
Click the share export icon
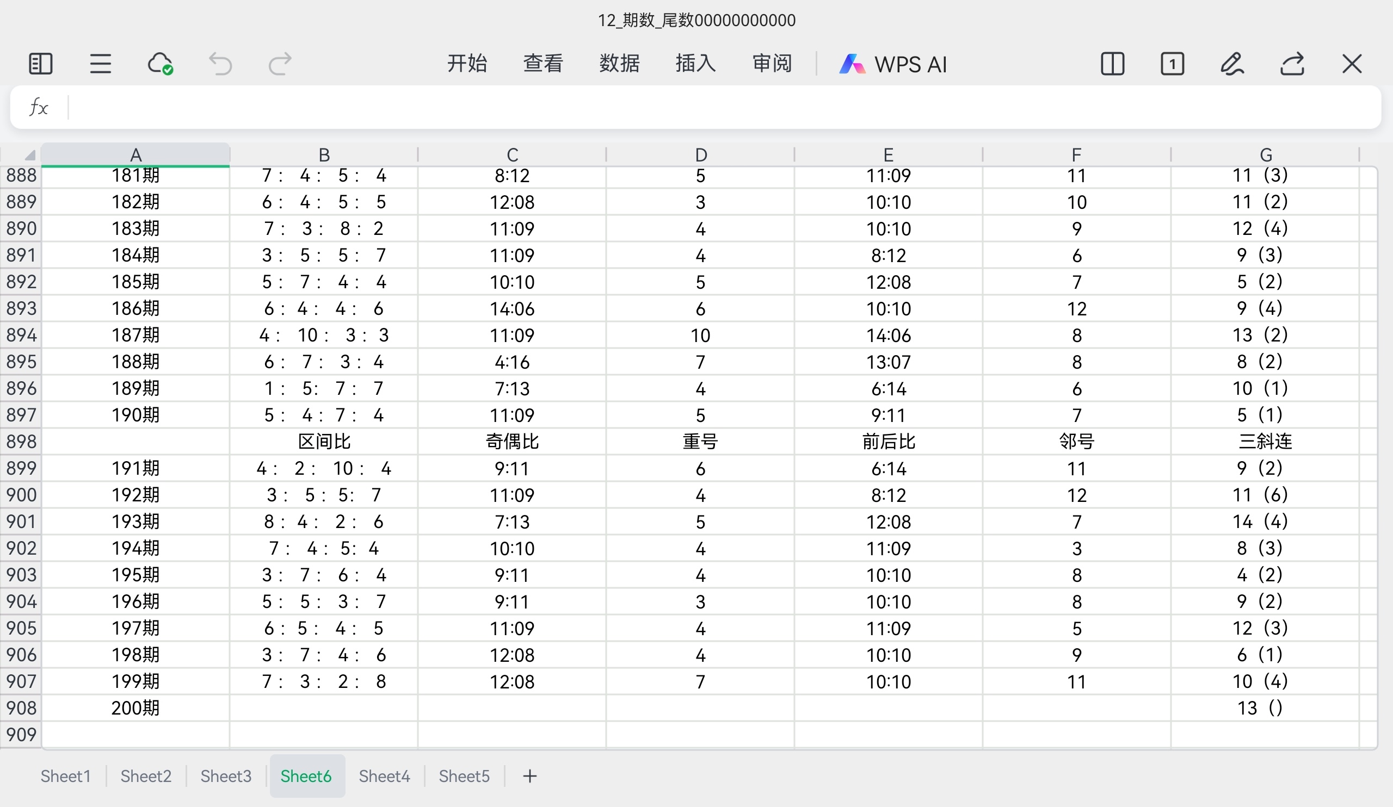point(1292,64)
